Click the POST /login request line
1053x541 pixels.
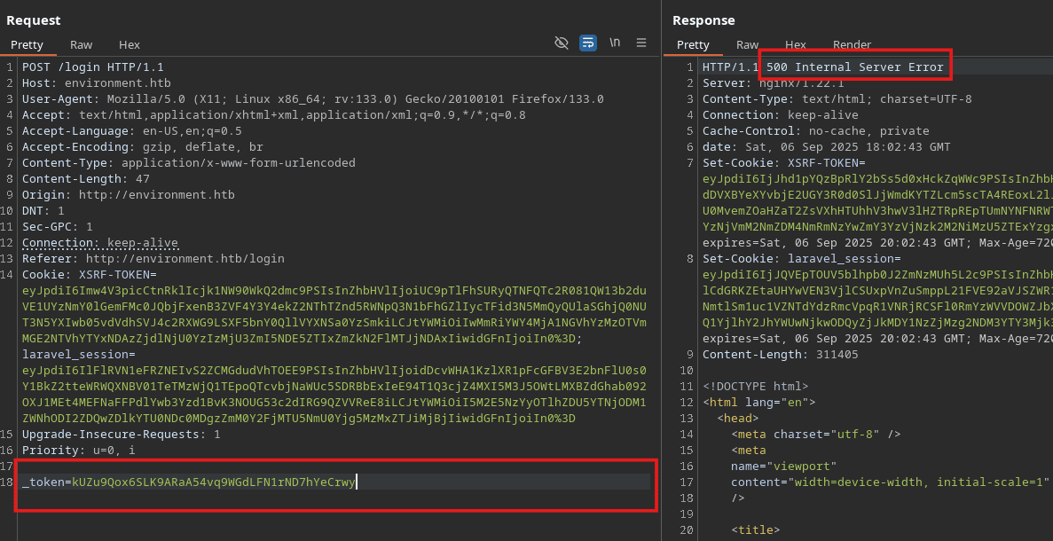(x=92, y=67)
